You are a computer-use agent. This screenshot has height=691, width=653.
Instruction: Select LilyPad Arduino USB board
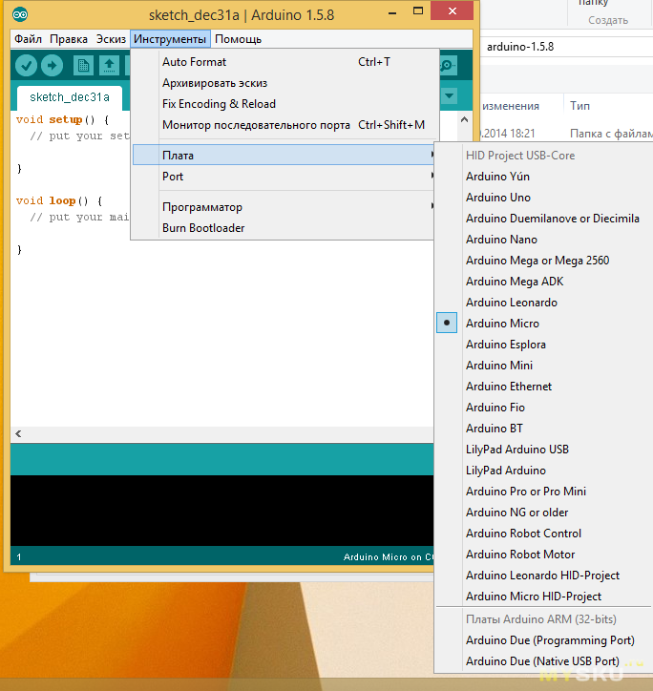click(543, 450)
